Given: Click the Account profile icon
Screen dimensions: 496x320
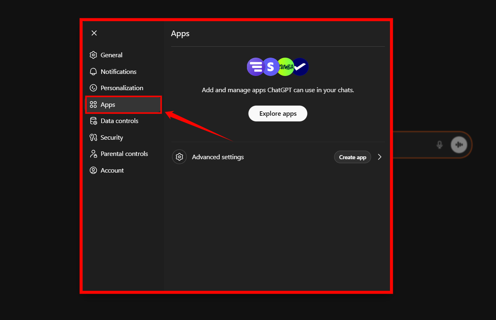Looking at the screenshot, I should click(93, 170).
